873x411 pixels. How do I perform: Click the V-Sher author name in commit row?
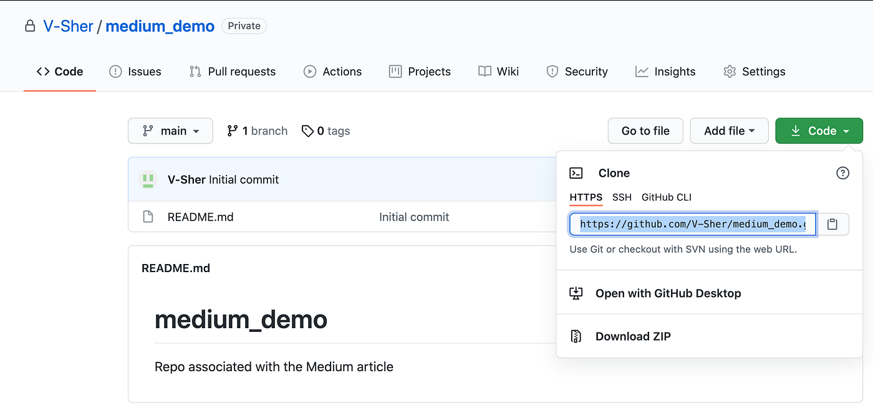click(x=186, y=179)
